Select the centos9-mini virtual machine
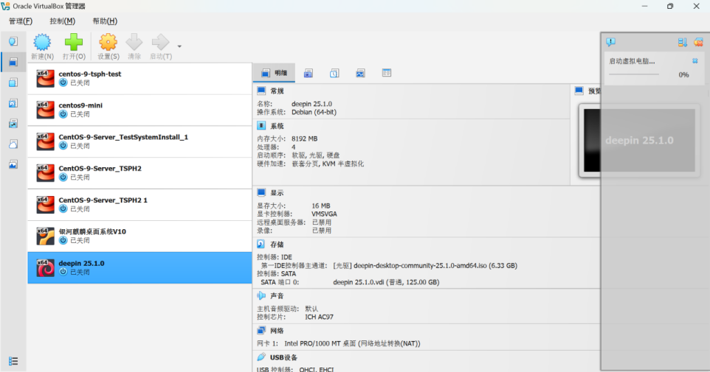Viewport: 710px width, 372px height. pos(139,110)
